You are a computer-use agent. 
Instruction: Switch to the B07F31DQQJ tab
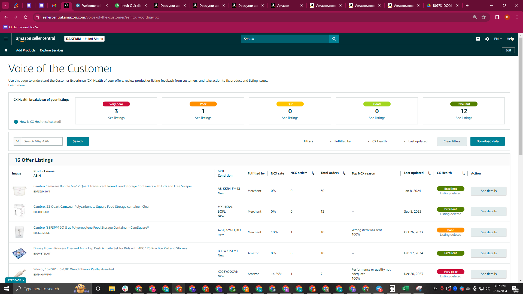pyautogui.click(x=442, y=5)
